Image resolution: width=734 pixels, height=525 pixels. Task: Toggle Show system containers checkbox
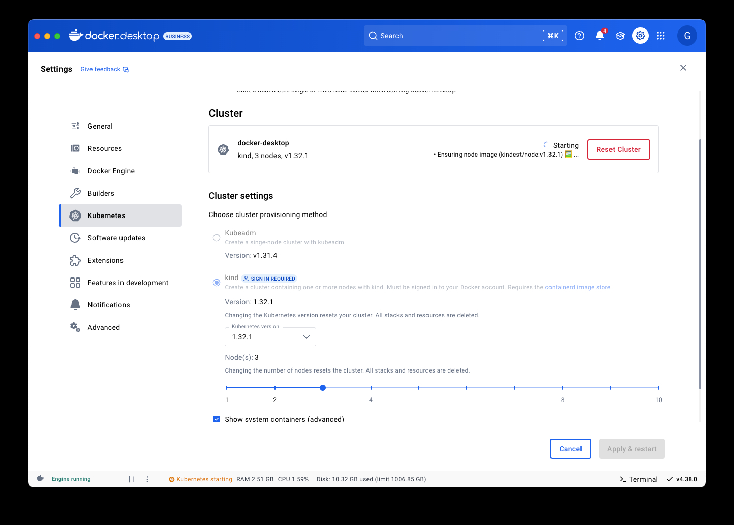[x=217, y=419]
